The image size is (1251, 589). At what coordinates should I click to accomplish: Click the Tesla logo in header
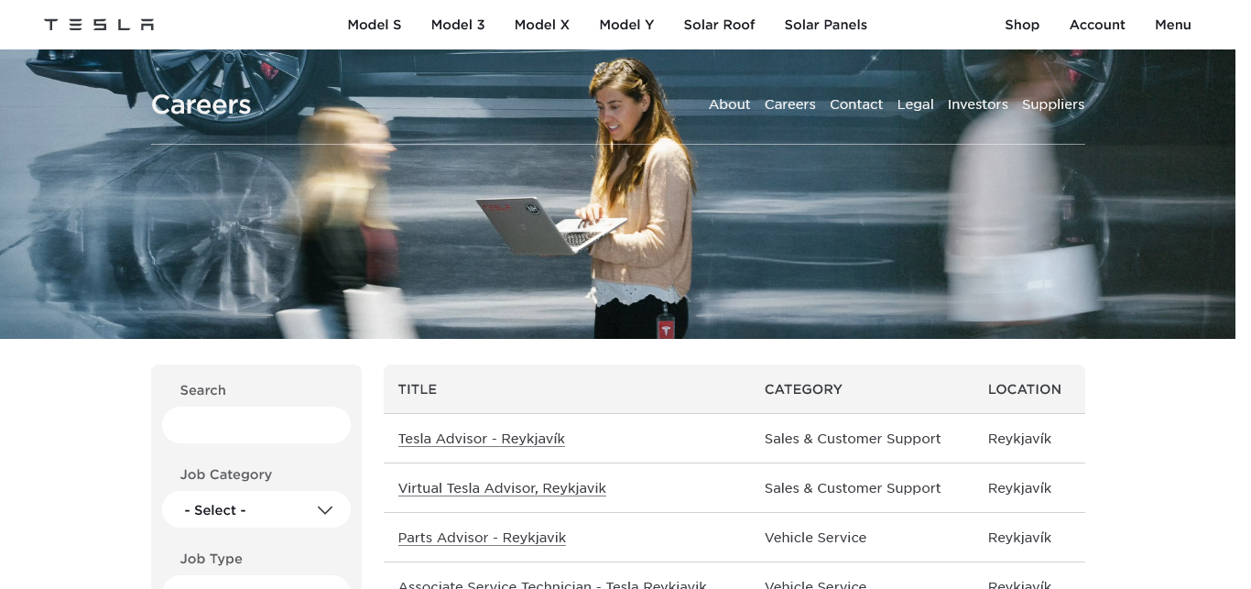click(x=99, y=25)
